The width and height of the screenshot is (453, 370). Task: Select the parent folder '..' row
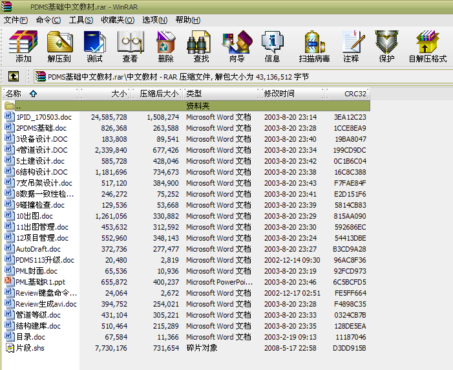pos(187,106)
